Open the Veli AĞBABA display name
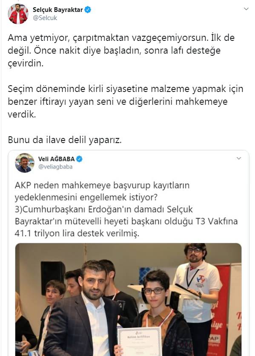 56,159
